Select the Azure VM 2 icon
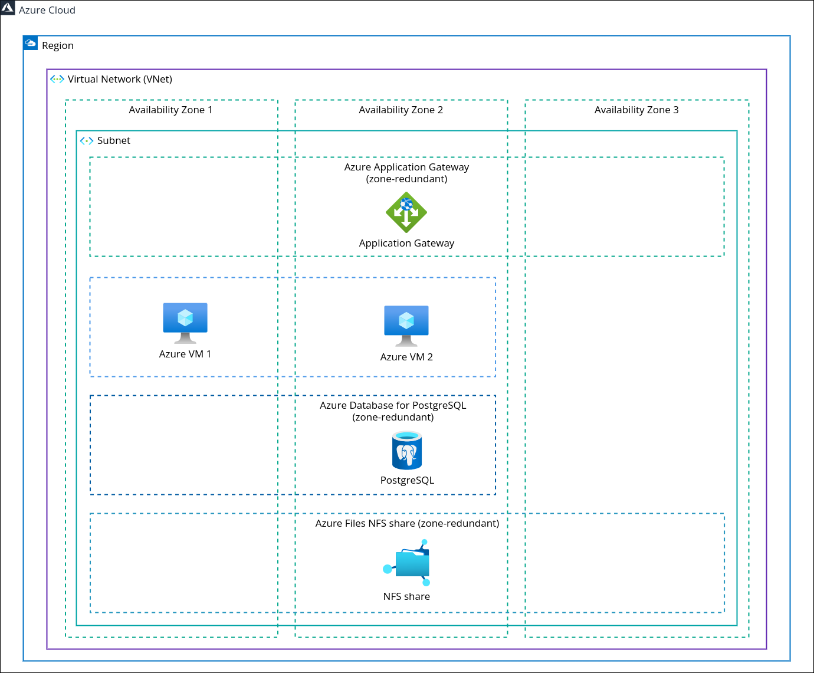The height and width of the screenshot is (673, 814). [406, 326]
